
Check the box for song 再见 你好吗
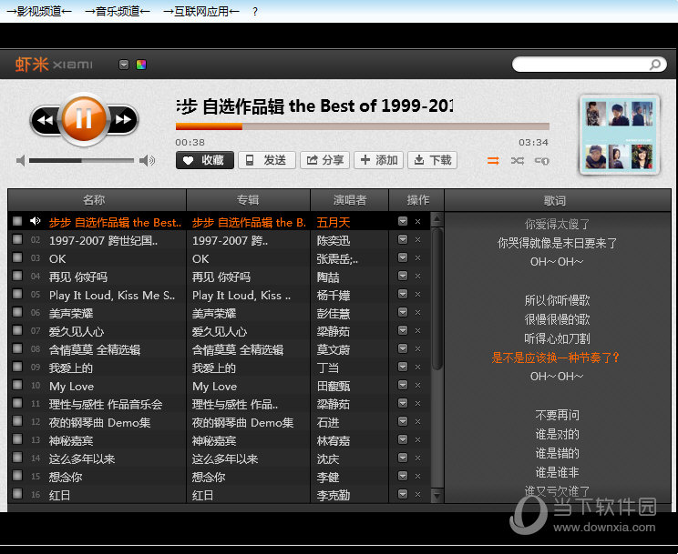click(x=17, y=276)
